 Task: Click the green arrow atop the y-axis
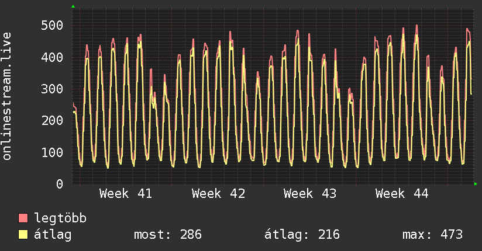(73, 6)
